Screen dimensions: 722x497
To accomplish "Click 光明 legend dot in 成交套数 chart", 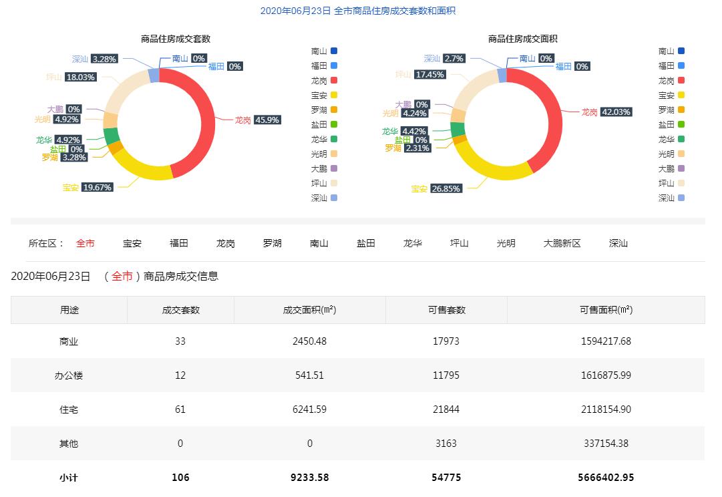I will click(x=333, y=154).
